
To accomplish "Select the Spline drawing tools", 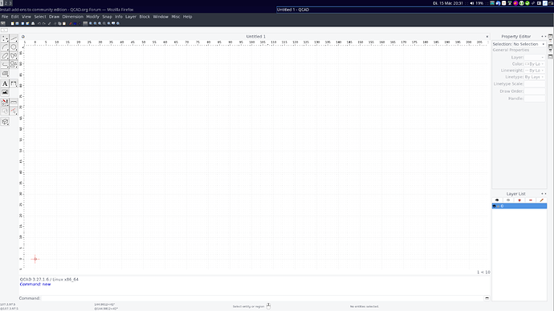I will click(x=14, y=56).
